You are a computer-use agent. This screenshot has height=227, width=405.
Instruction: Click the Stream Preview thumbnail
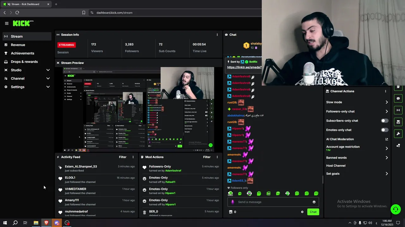[139, 109]
